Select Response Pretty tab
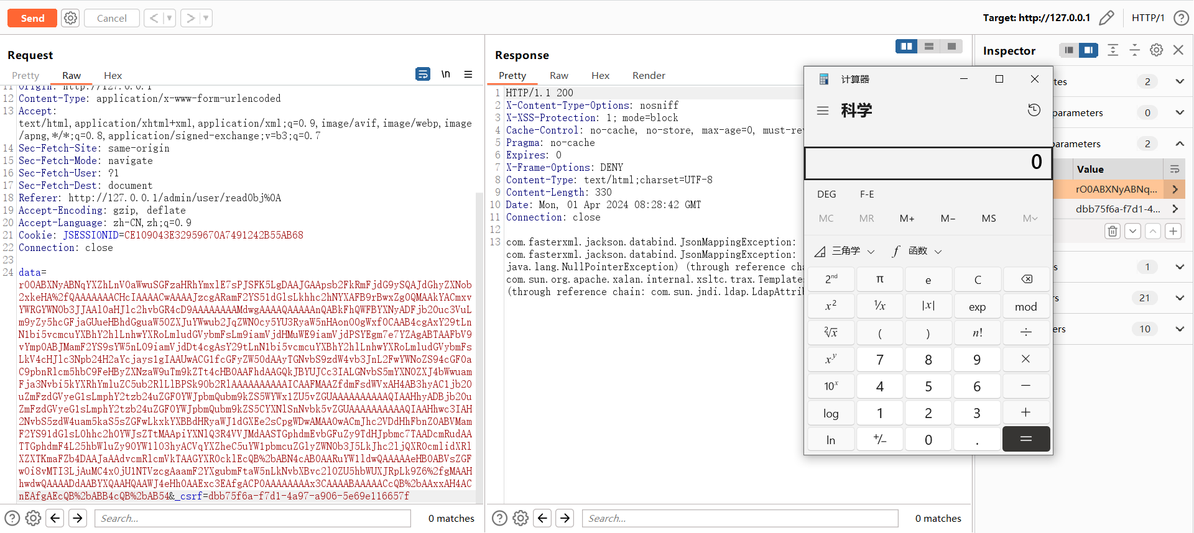 (512, 75)
